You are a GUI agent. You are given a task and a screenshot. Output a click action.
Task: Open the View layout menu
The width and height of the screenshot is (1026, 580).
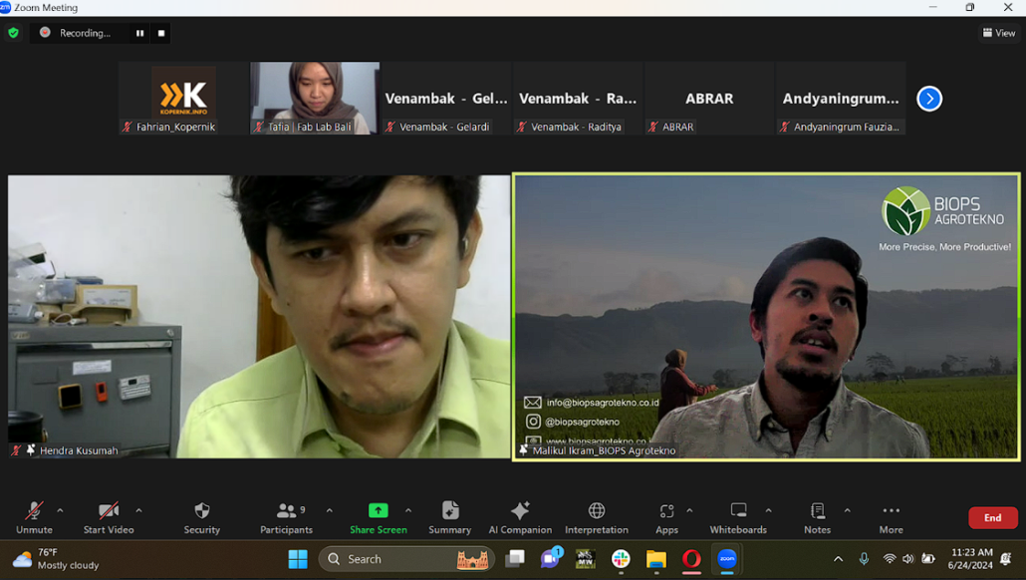[999, 33]
